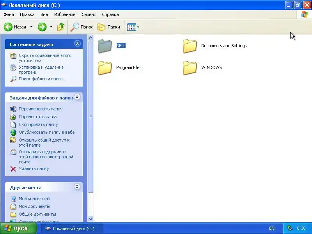Image resolution: width=312 pixels, height=234 pixels.
Task: Click the пуск Start button
Action: [x=18, y=228]
